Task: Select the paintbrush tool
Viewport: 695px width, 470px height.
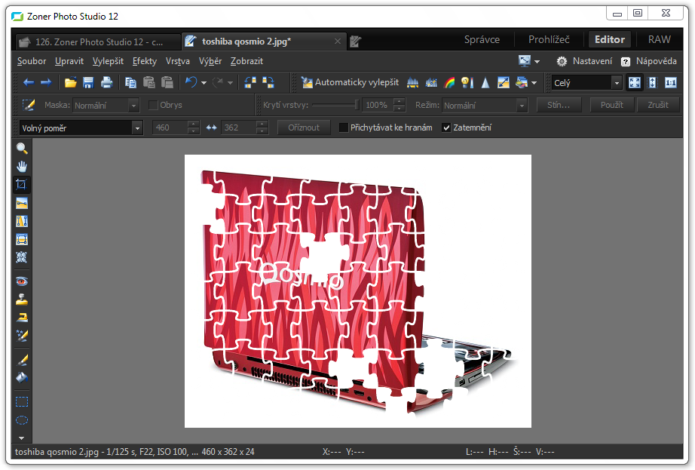Action: point(21,360)
